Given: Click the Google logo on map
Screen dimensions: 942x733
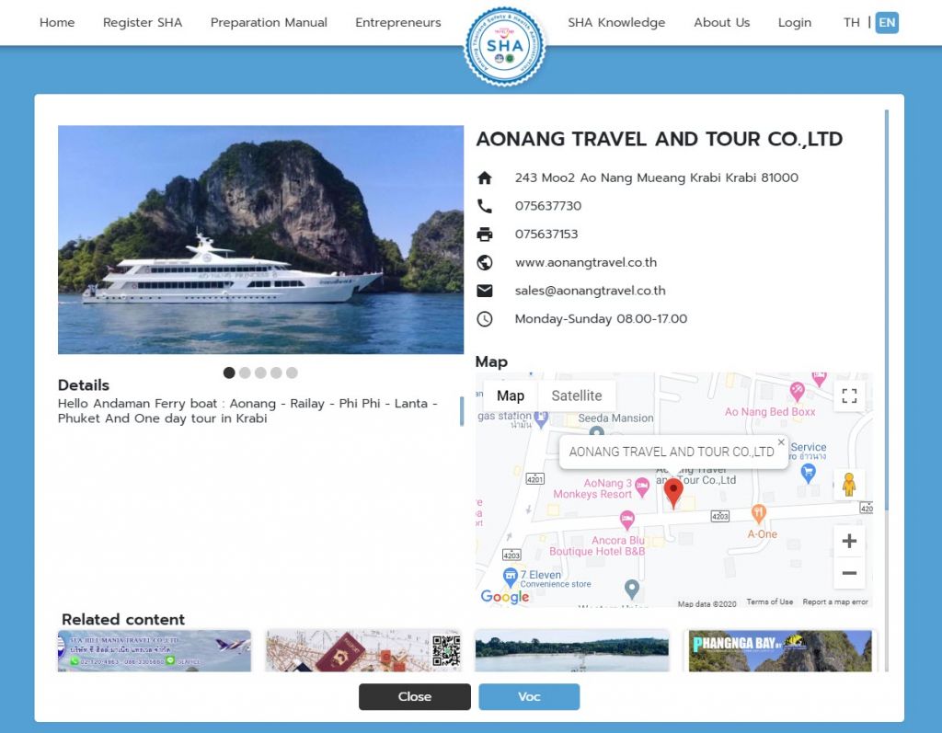Looking at the screenshot, I should 505,597.
